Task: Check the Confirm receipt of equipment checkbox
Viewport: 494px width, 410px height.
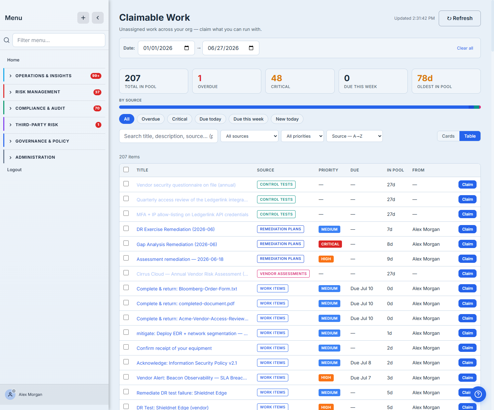Action: pyautogui.click(x=126, y=347)
